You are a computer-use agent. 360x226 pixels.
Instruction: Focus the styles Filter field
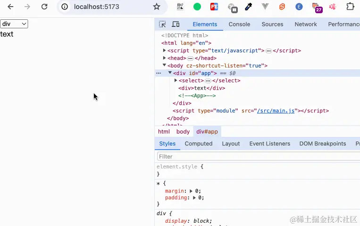pyautogui.click(x=259, y=157)
